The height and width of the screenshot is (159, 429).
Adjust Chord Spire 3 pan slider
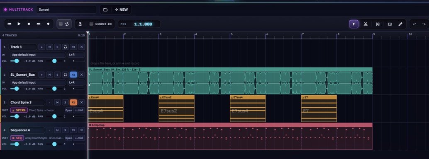tap(54, 116)
